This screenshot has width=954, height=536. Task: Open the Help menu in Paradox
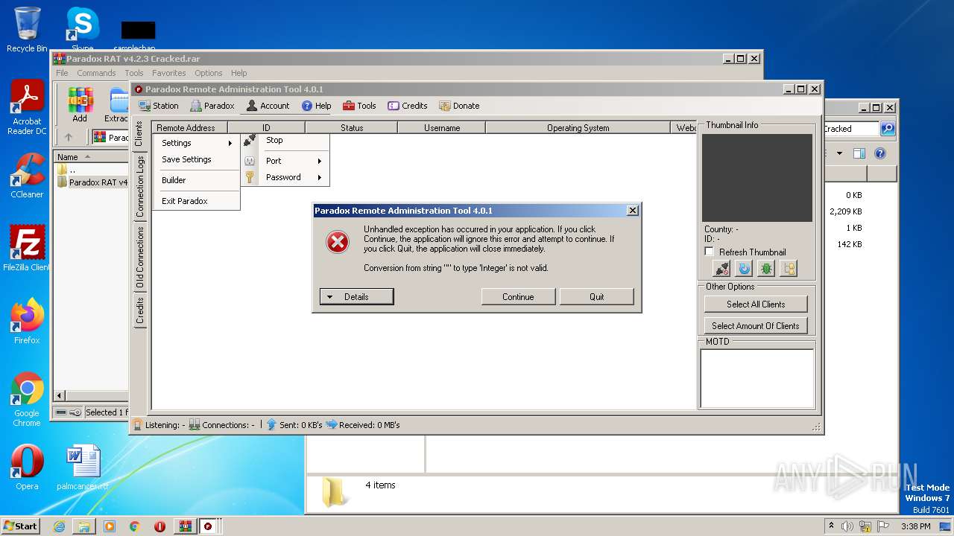(317, 106)
